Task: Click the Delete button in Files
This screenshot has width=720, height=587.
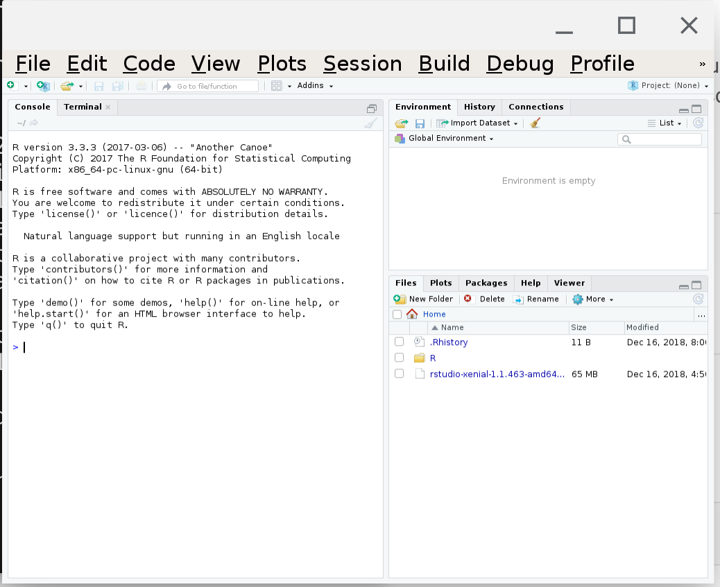Action: click(x=484, y=299)
